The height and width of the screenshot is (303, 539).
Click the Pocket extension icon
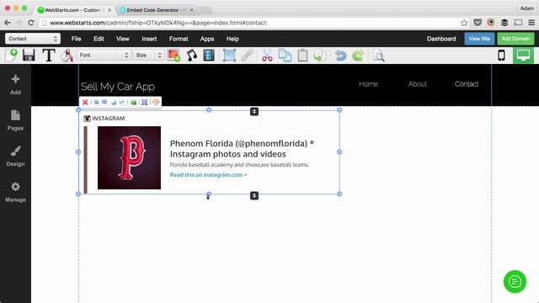pyautogui.click(x=478, y=23)
